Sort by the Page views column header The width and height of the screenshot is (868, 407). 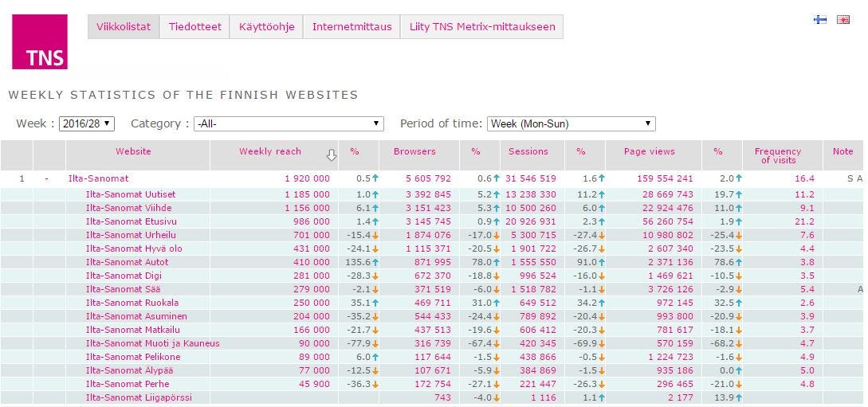pos(650,151)
